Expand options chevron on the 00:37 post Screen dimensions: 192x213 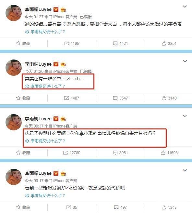click(x=185, y=116)
